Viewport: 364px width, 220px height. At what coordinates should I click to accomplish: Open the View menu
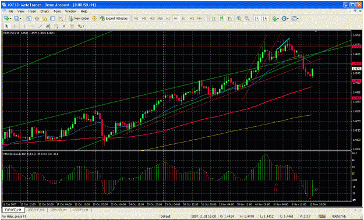20,11
